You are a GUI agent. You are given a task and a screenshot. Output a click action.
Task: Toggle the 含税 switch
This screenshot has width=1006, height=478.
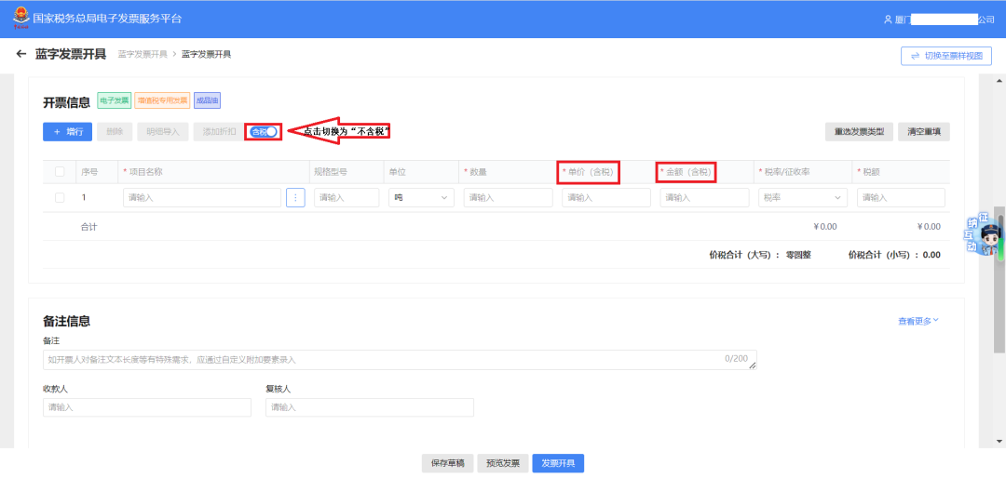click(x=264, y=131)
